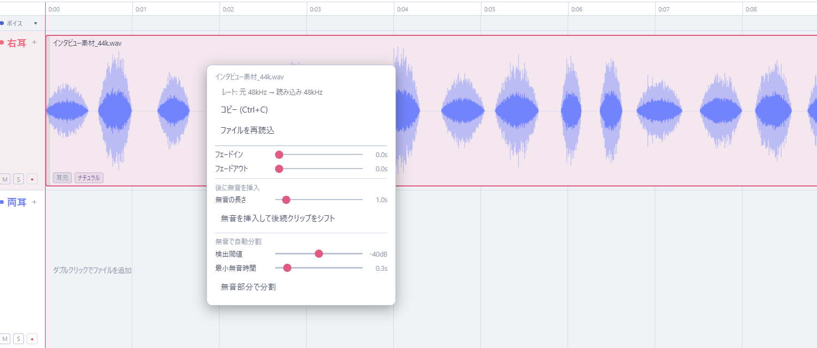
Task: Click the 0.3s minimum silence value
Action: pos(381,268)
